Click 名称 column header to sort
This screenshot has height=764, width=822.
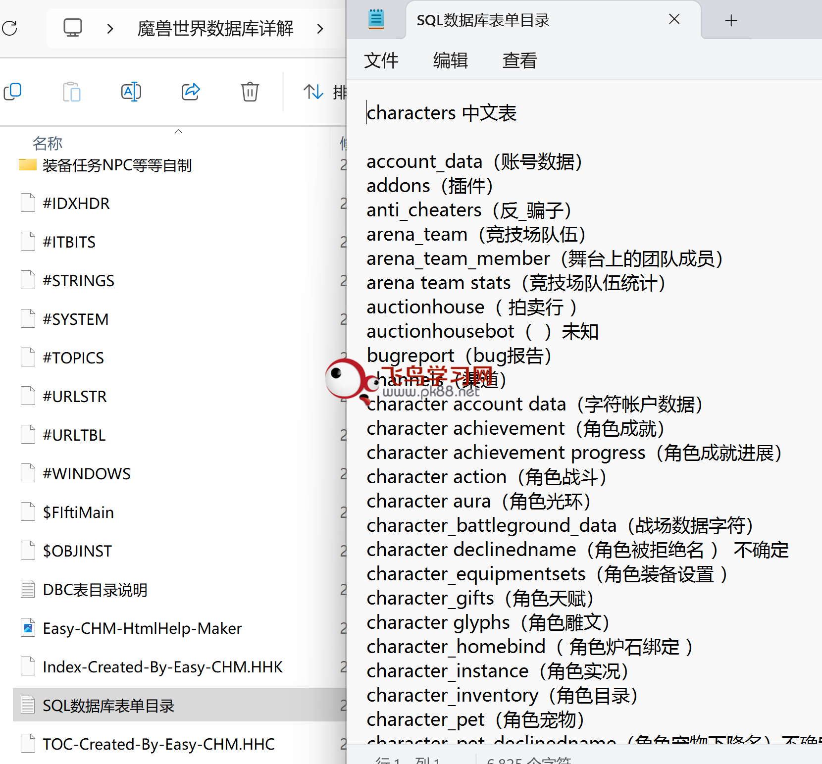[x=48, y=143]
